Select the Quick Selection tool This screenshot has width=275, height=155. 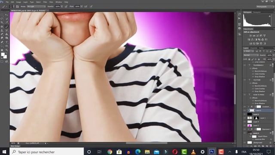[6, 19]
